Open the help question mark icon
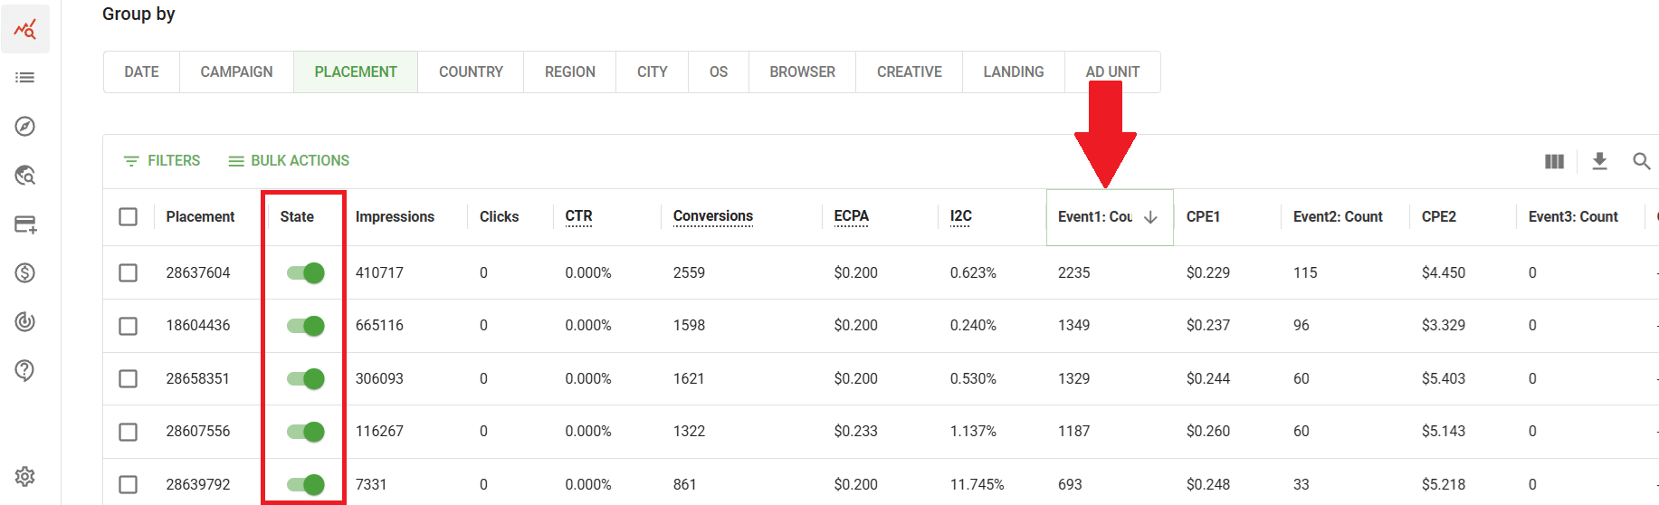Image resolution: width=1659 pixels, height=505 pixels. click(25, 370)
